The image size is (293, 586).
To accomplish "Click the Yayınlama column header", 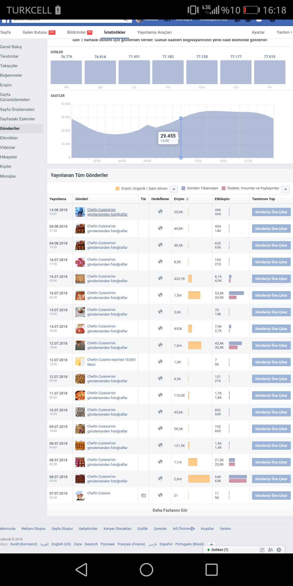I will tap(58, 199).
